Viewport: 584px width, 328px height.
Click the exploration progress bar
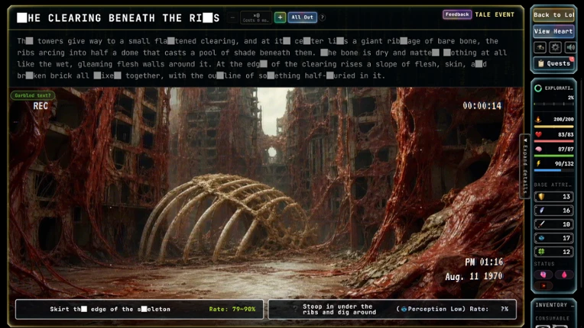click(x=553, y=104)
